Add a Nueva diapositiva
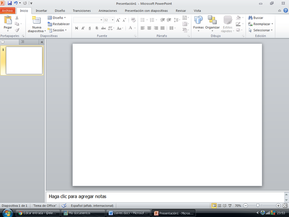The image size is (289, 217). click(36, 20)
